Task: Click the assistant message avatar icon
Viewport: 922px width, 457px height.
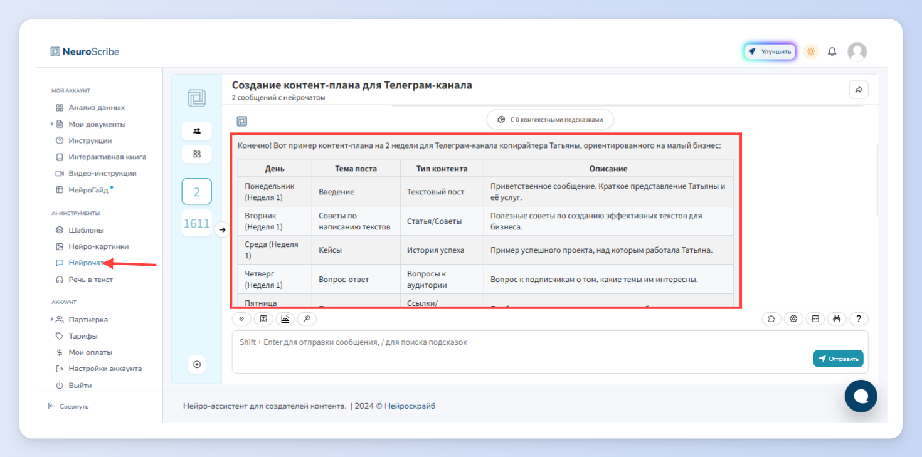Action: [241, 121]
